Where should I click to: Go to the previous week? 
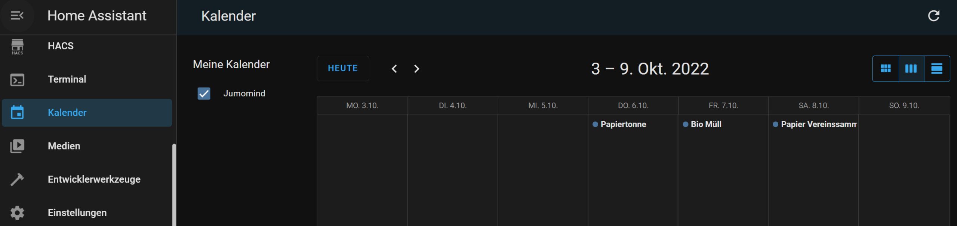(x=394, y=69)
